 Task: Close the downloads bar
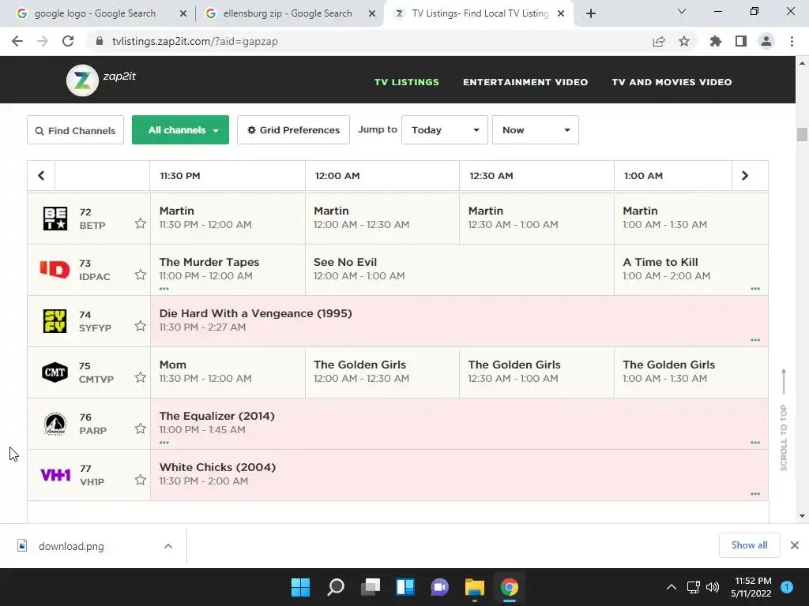point(795,545)
